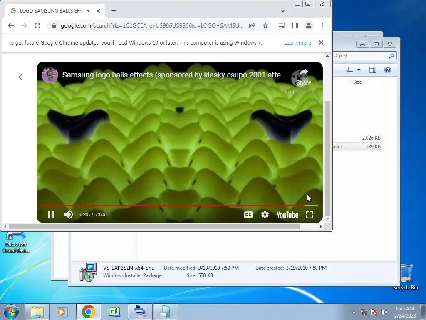Open the media controls icon in Chrome toolbar

(282, 25)
